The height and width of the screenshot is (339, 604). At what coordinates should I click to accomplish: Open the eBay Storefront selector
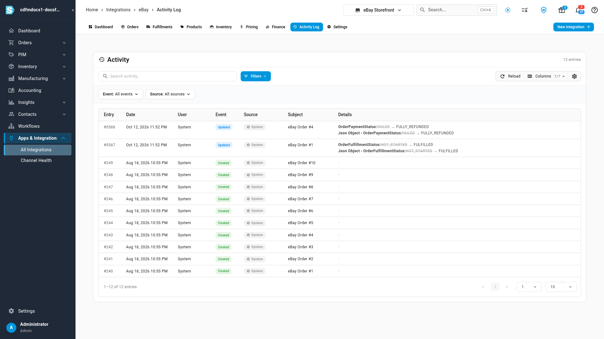pos(378,10)
